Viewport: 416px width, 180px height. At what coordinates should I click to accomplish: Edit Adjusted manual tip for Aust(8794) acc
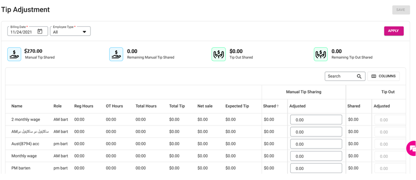click(316, 144)
